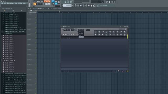Click the time display 0:00:00
The height and width of the screenshot is (94, 168).
[68, 2]
